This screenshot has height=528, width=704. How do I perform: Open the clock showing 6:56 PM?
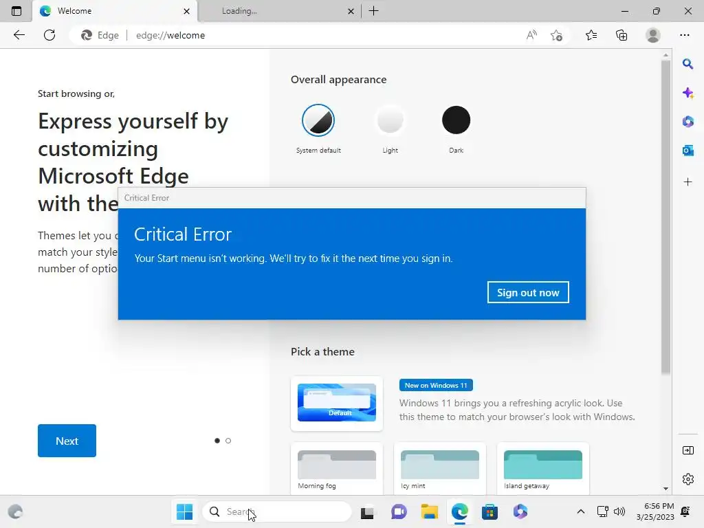pyautogui.click(x=655, y=511)
